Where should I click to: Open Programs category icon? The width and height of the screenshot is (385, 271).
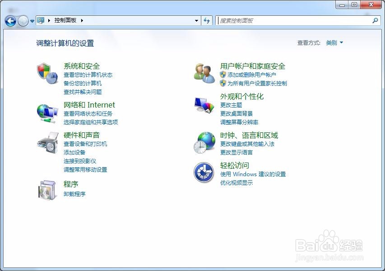(47, 190)
